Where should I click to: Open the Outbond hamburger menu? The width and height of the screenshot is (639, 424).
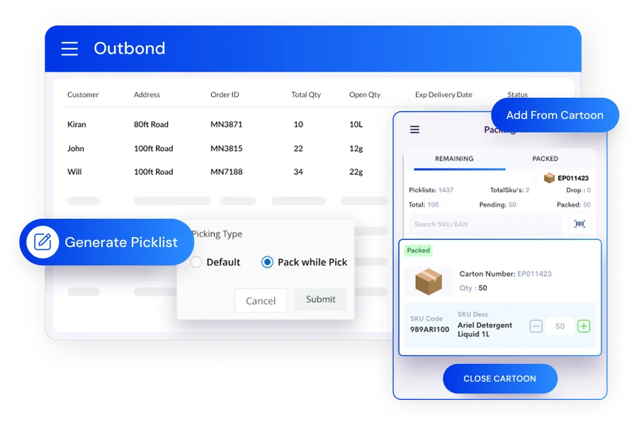click(x=69, y=48)
